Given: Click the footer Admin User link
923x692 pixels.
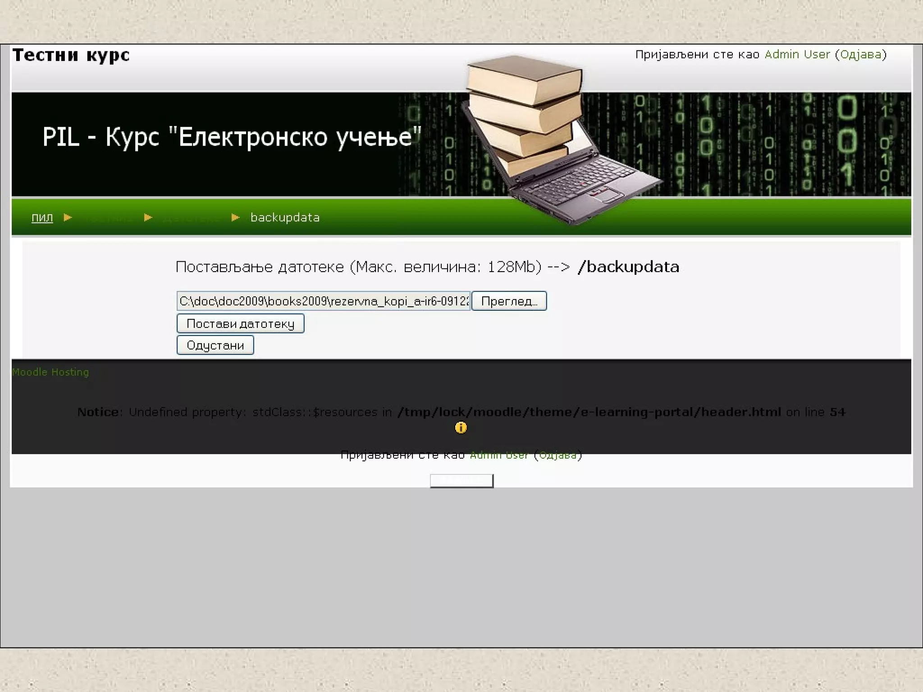Looking at the screenshot, I should pyautogui.click(x=498, y=455).
